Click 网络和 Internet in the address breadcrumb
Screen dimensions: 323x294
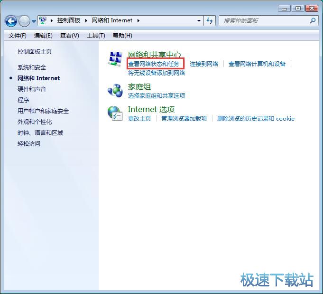point(112,20)
